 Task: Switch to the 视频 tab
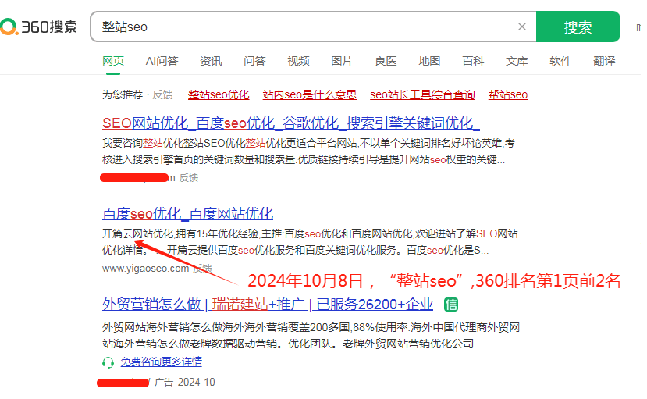click(x=298, y=61)
